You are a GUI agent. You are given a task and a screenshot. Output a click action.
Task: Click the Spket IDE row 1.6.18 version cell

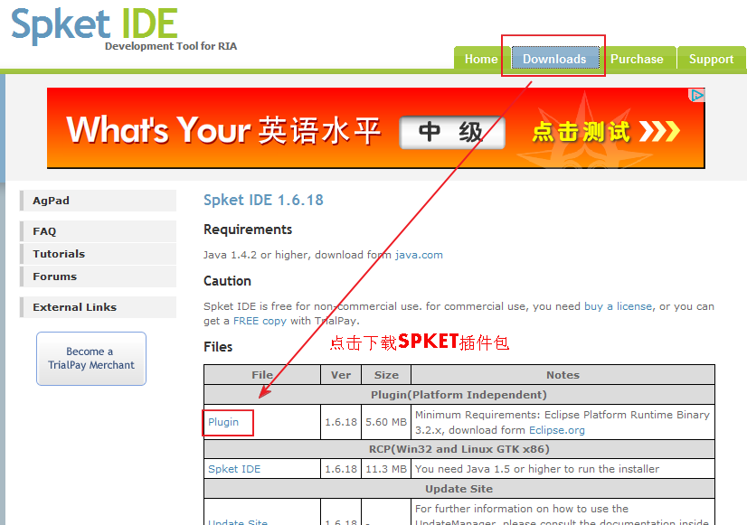tap(341, 469)
